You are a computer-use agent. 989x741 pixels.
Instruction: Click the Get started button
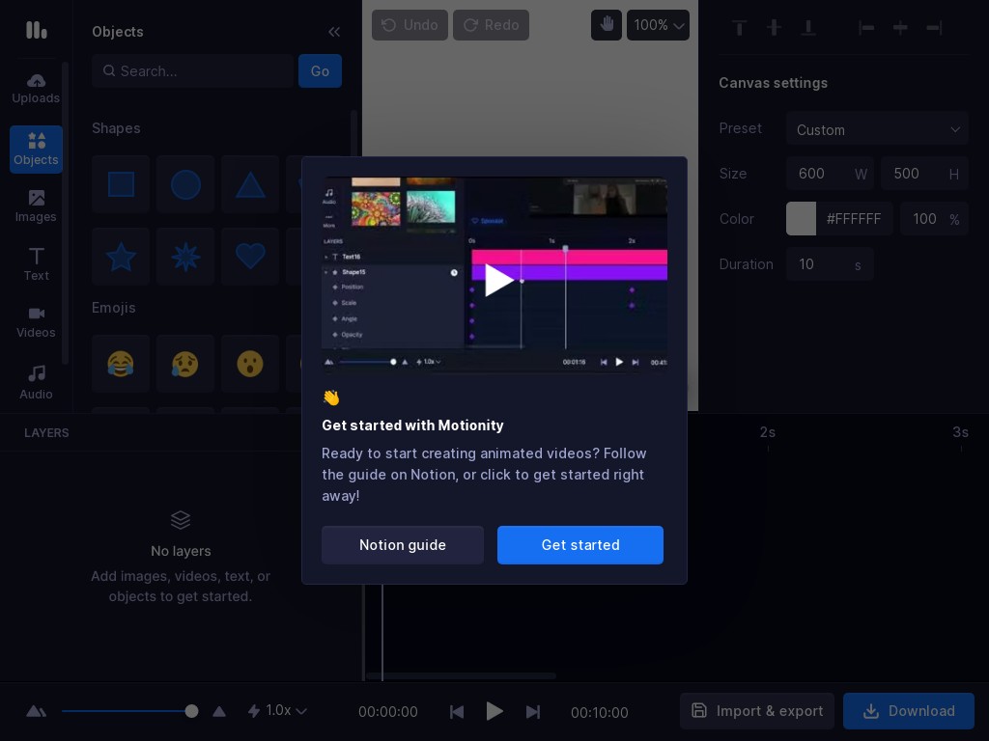(580, 545)
